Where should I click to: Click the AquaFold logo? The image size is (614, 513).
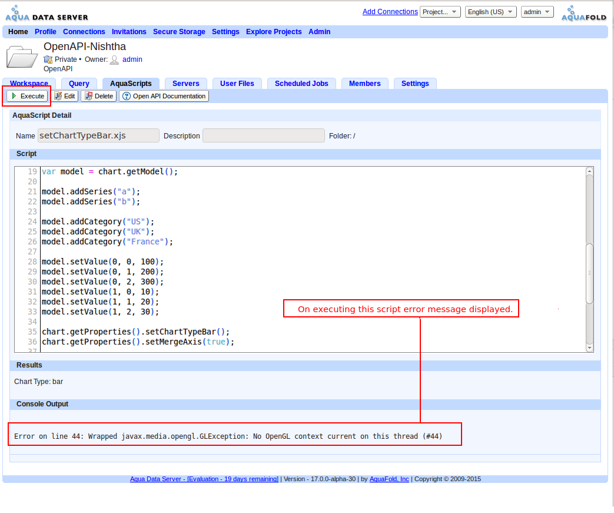pos(584,14)
